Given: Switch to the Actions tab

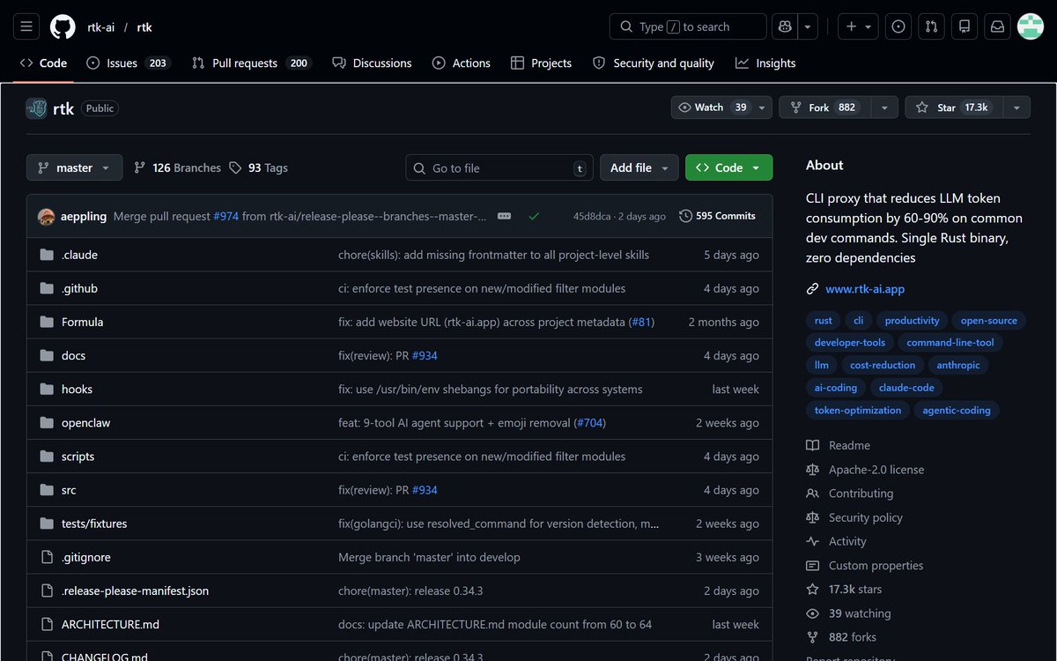Looking at the screenshot, I should 462,63.
